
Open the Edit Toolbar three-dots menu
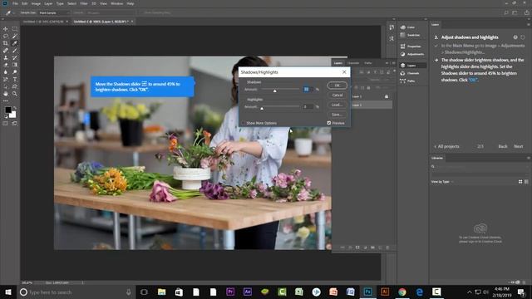tap(6, 100)
